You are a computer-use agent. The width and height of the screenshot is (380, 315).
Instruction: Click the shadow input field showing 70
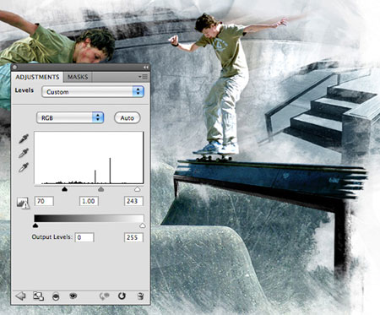44,201
